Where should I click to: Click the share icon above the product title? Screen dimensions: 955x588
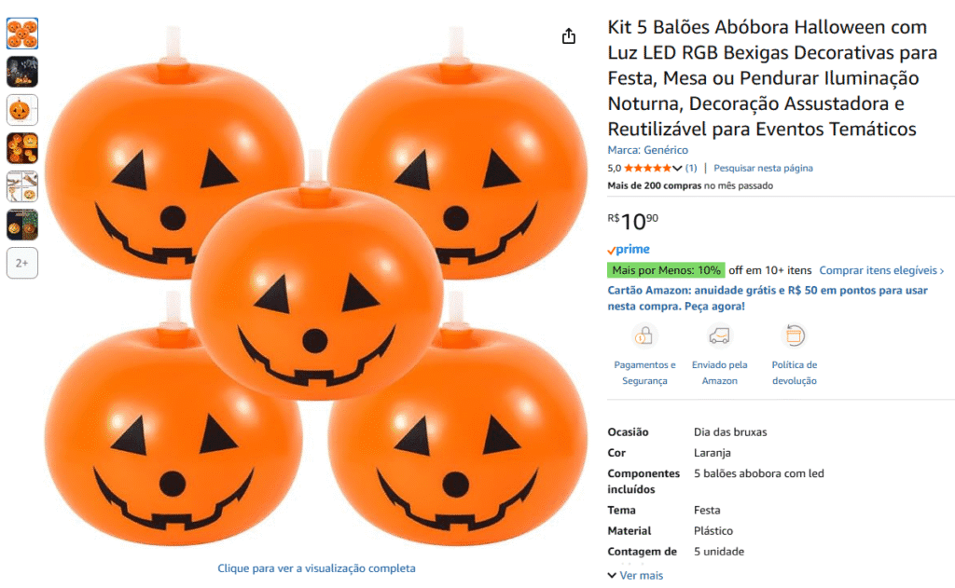569,34
